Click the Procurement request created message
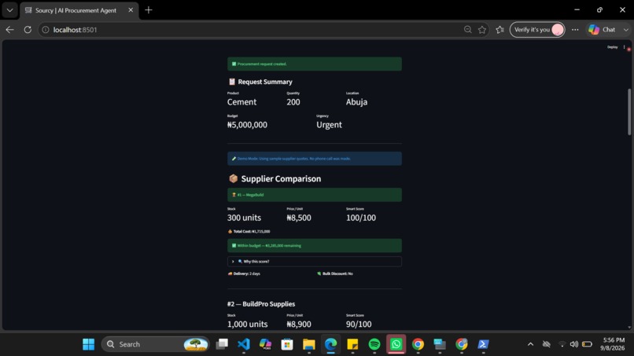The width and height of the screenshot is (634, 356). click(x=315, y=64)
